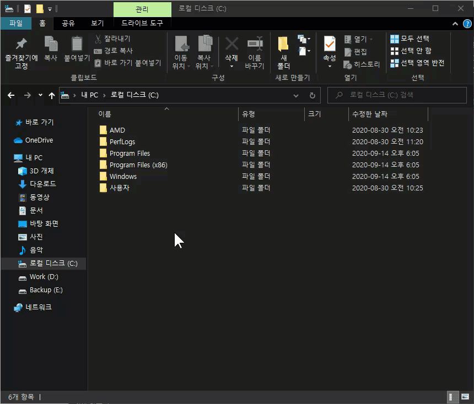Switch to large icons view in status bar
The image size is (474, 404).
pyautogui.click(x=465, y=397)
